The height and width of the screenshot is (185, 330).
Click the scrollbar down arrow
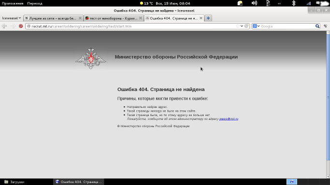pos(328,177)
